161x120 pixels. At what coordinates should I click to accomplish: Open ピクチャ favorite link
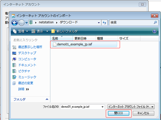(x=24, y=71)
